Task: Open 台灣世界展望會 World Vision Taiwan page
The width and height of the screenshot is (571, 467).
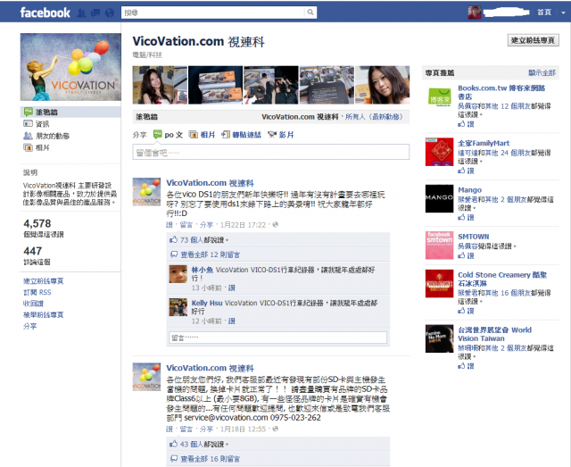Action: (494, 334)
